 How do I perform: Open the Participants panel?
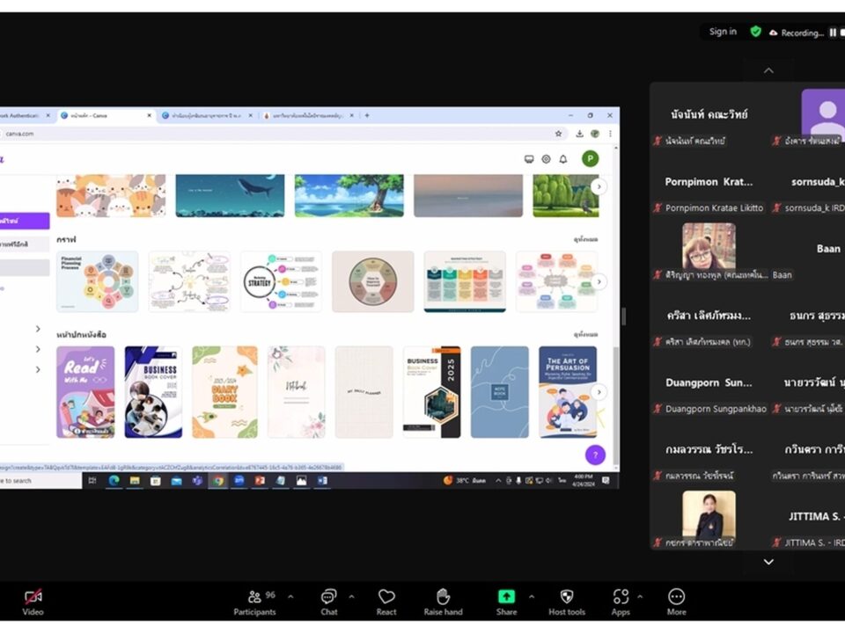pyautogui.click(x=255, y=602)
